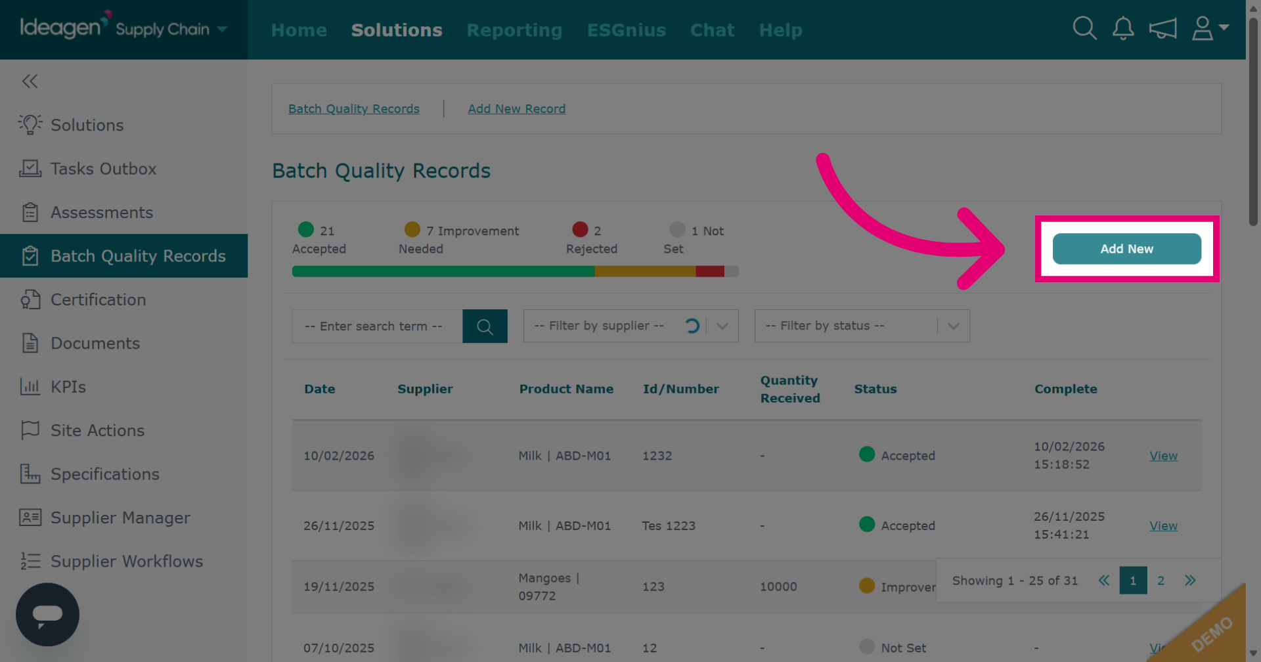
Task: Collapse the sidebar with double-chevron icon
Action: [30, 81]
